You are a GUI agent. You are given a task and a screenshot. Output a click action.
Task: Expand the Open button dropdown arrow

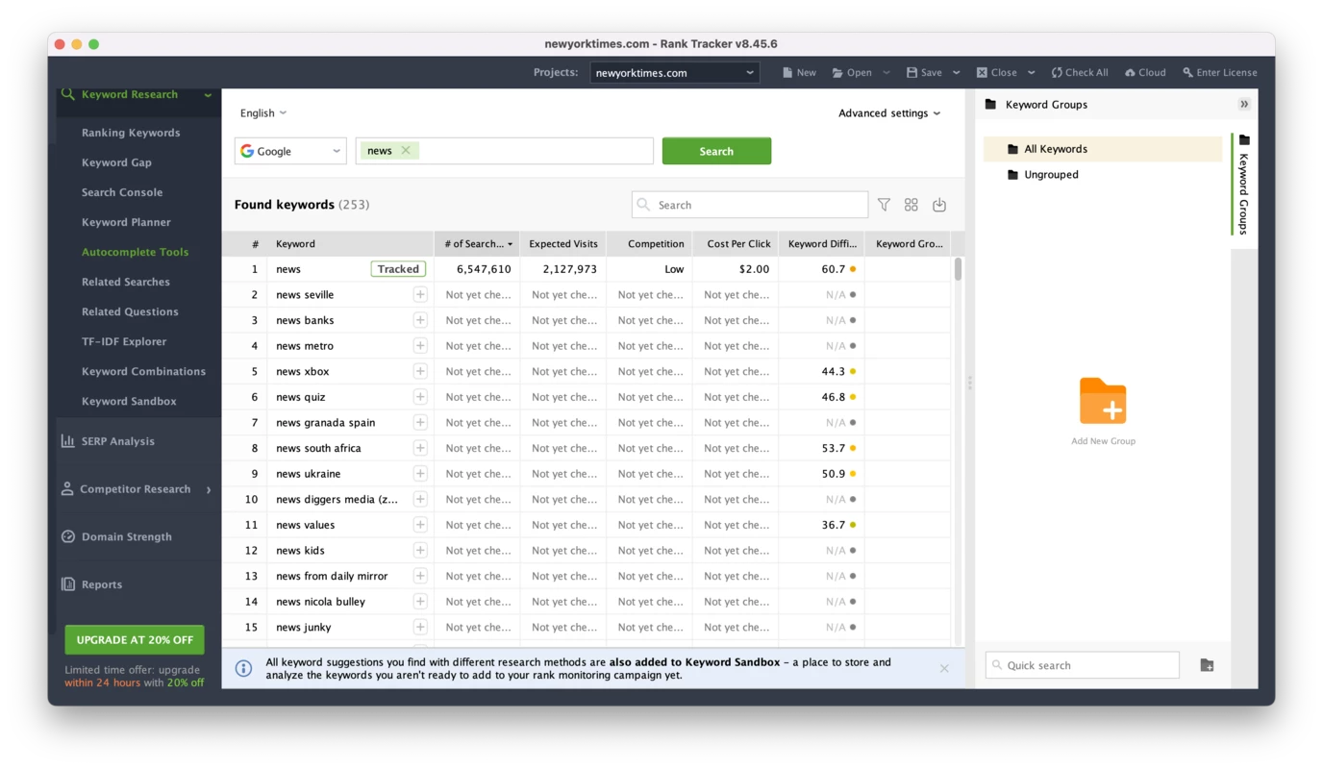click(886, 72)
